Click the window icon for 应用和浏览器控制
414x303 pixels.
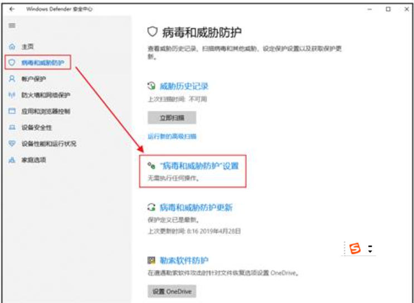12,111
